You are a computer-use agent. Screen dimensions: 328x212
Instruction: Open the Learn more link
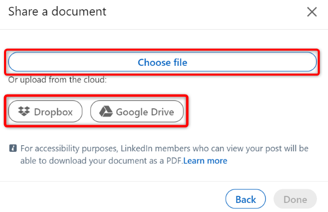pyautogui.click(x=205, y=161)
